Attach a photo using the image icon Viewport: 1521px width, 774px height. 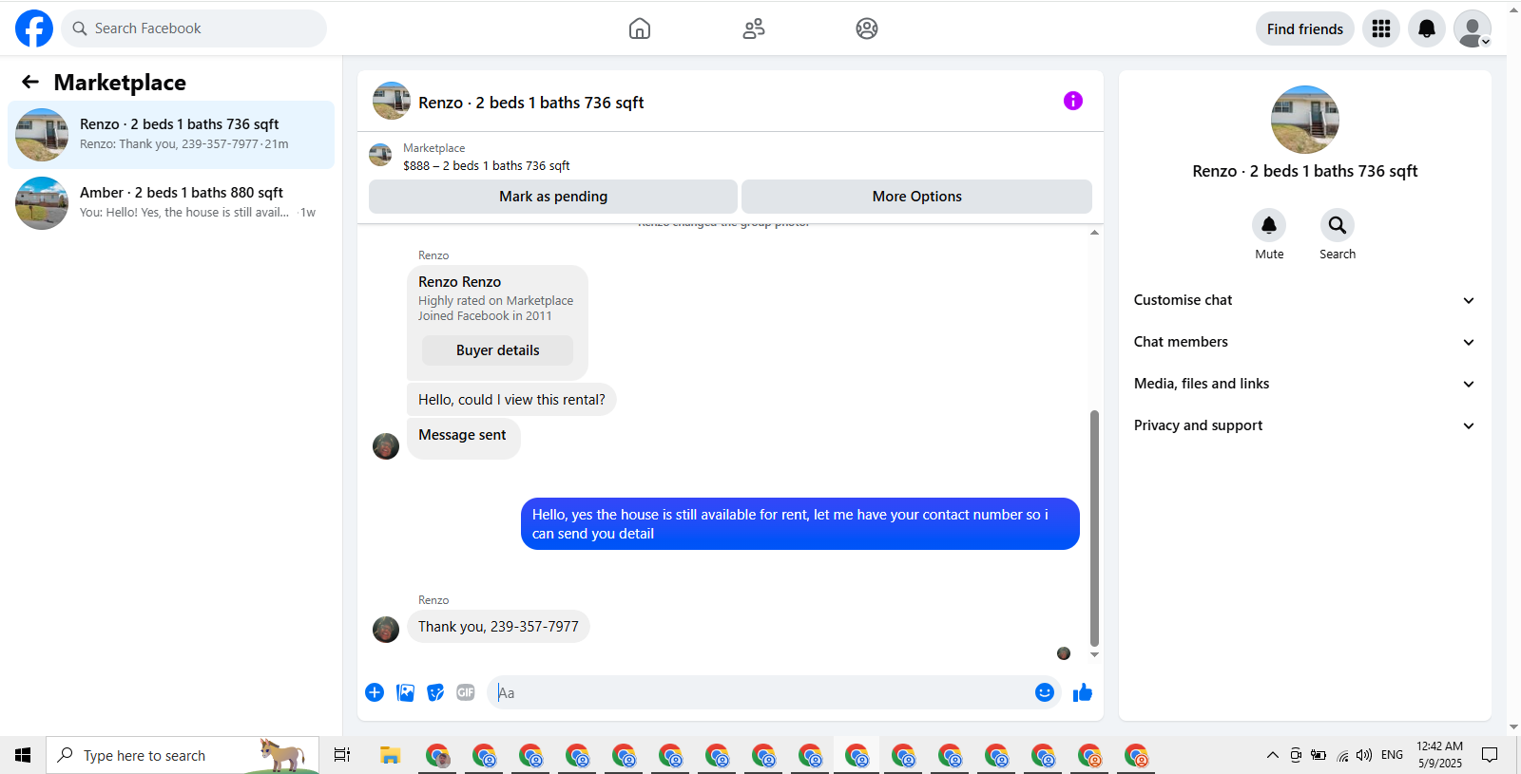406,692
